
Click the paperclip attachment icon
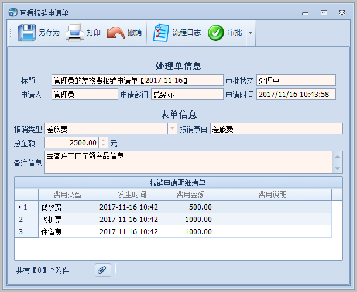click(103, 270)
